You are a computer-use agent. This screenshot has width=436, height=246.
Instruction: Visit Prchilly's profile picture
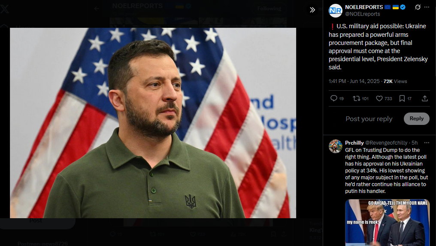335,146
